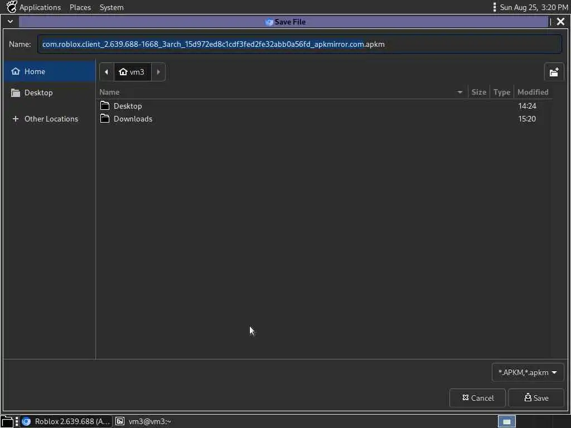Click the 14:24 modified time
Screen dimensions: 571x428
(527, 106)
